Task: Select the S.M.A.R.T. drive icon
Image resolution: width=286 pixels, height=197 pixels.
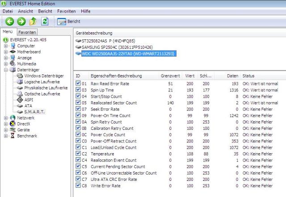Action: click(x=20, y=112)
